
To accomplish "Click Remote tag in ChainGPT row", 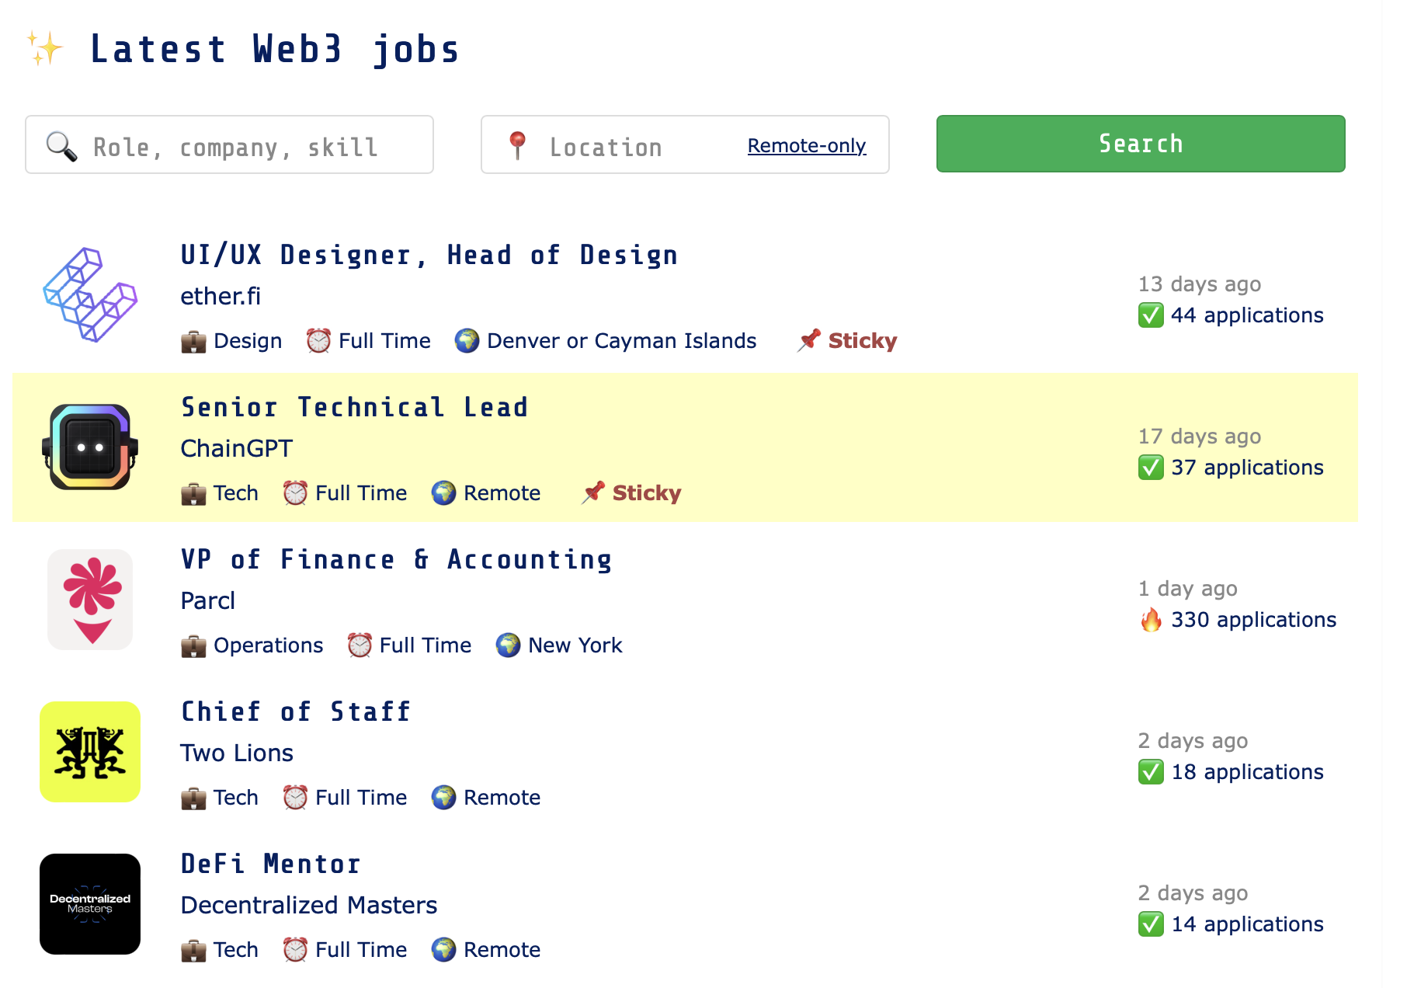I will [x=502, y=493].
